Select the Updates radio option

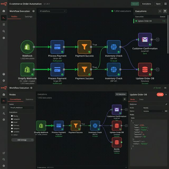pos(12,132)
